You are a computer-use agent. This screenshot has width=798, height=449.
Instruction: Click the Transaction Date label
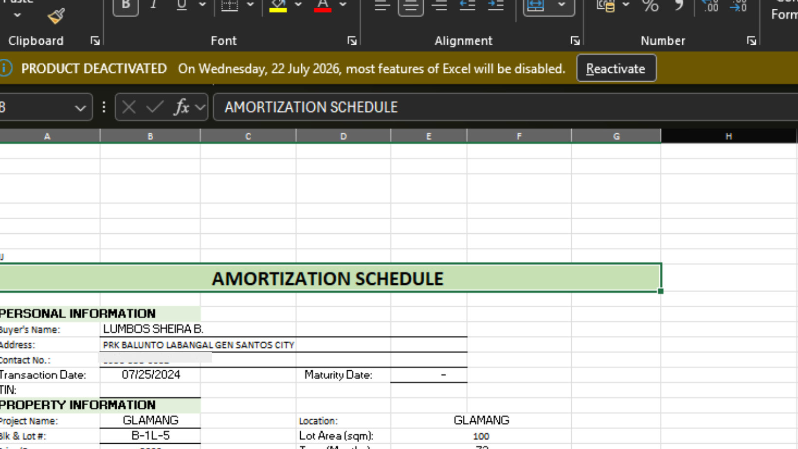click(43, 375)
